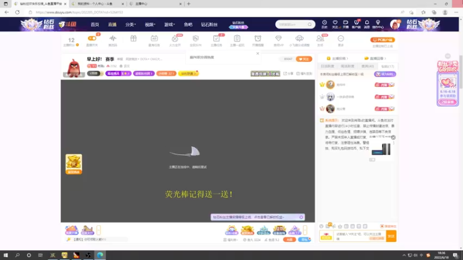
Task: Open the 贵宾VIP diamond icon
Action: click(278, 38)
